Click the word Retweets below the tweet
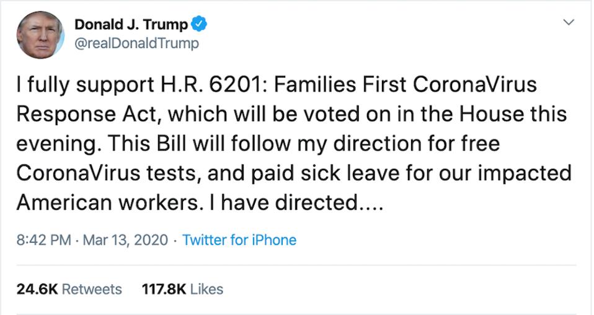The image size is (594, 315). (92, 289)
